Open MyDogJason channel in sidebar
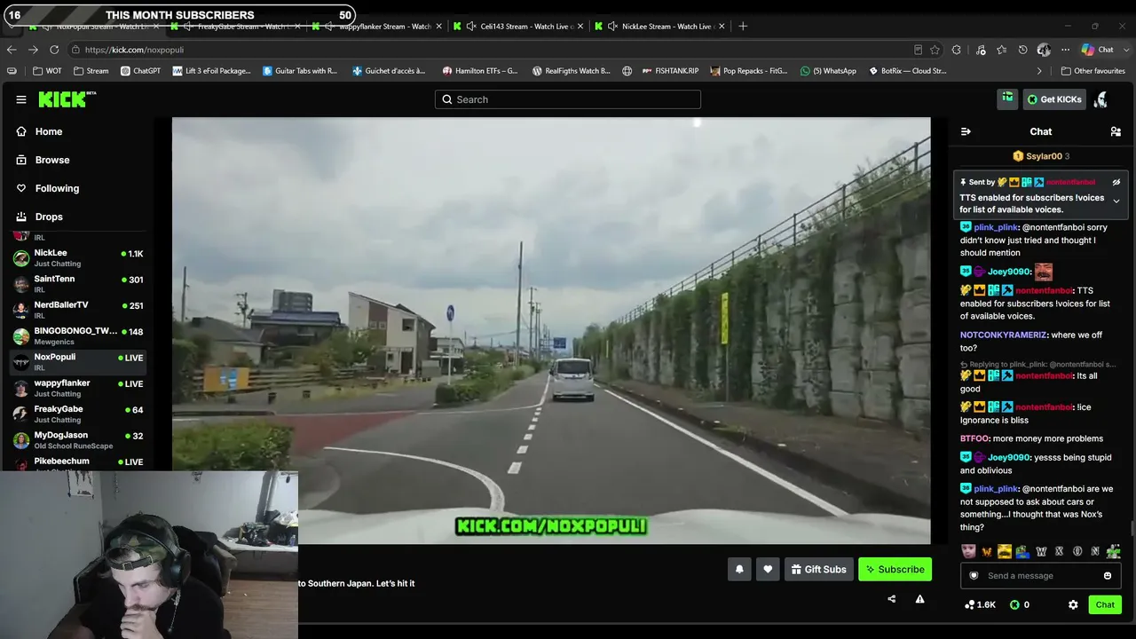 click(x=78, y=440)
